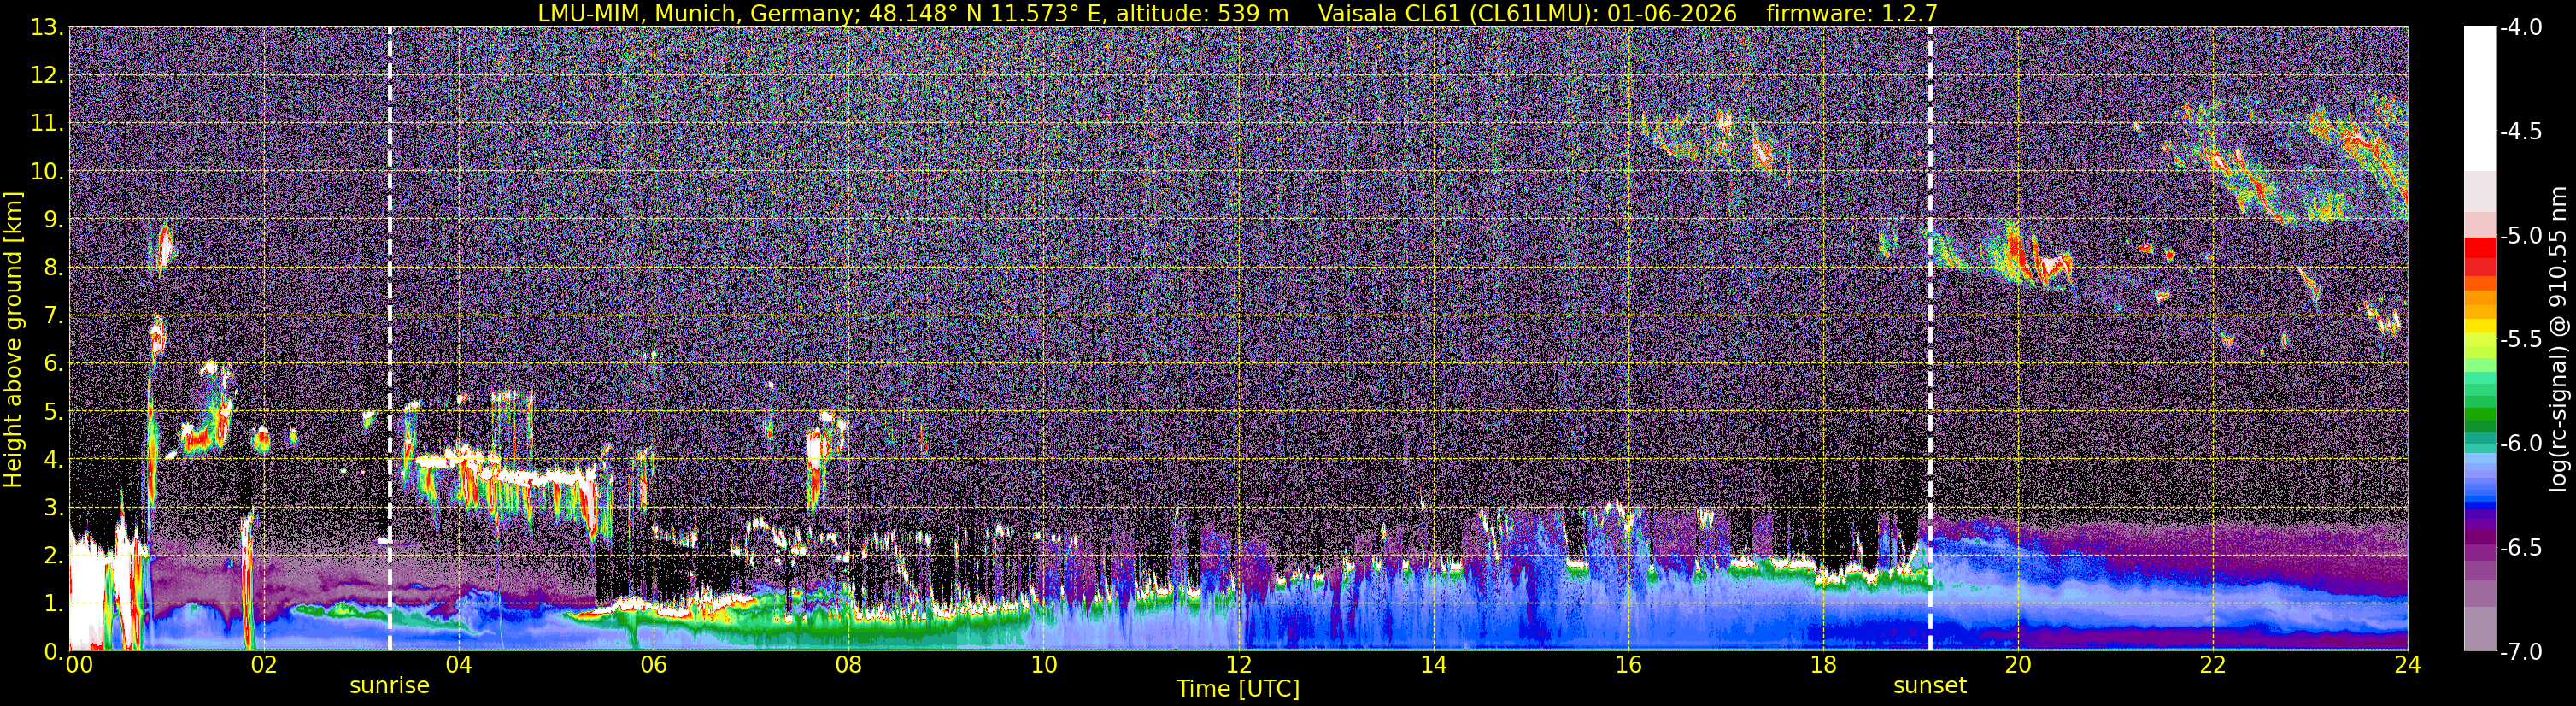Select the 'Height above ground [km]' axis label
This screenshot has width=2576, height=706.
point(13,340)
